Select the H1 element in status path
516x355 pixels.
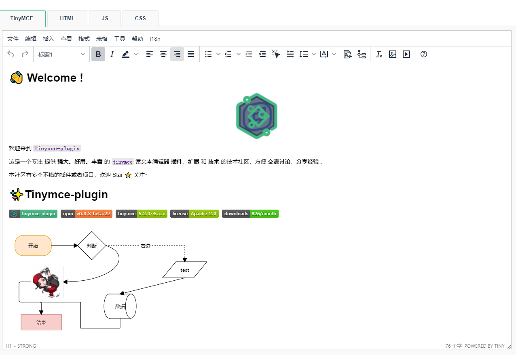(x=8, y=346)
